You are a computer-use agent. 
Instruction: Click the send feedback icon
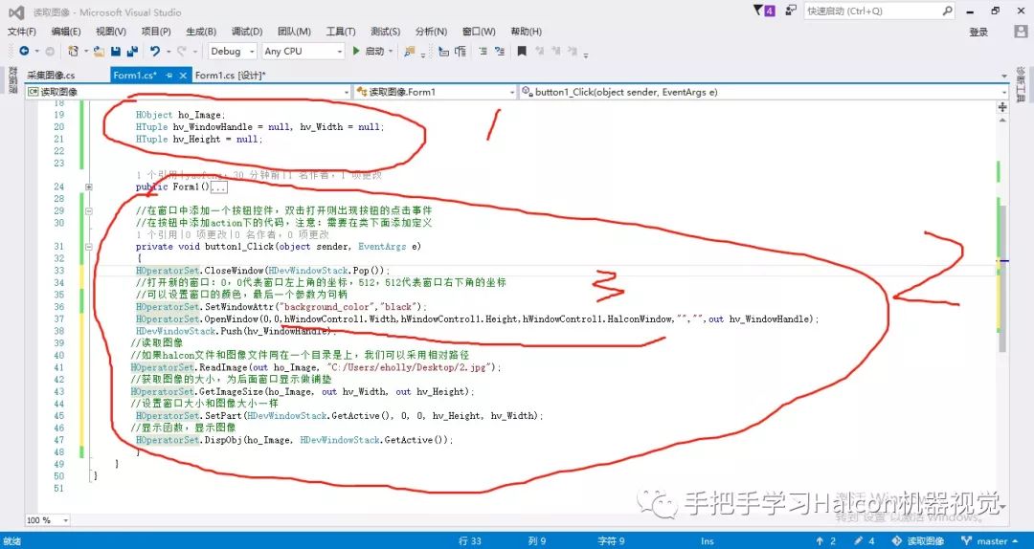(790, 11)
